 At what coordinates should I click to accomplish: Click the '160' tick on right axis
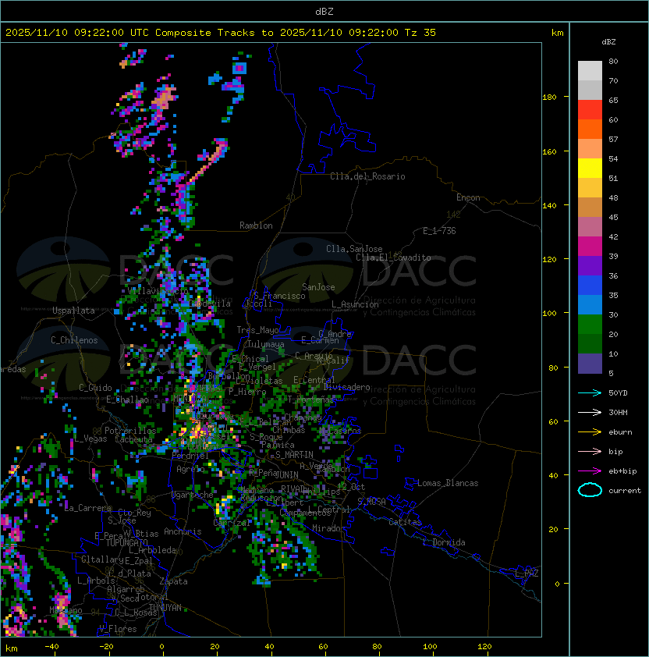[x=549, y=151]
